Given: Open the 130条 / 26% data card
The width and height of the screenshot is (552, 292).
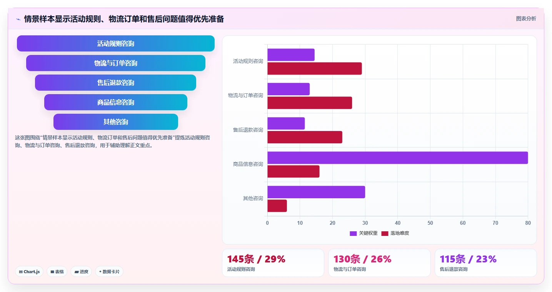Looking at the screenshot, I should pos(379,263).
